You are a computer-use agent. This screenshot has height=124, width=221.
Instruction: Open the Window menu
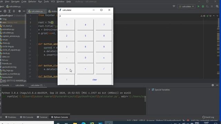click(x=60, y=1)
